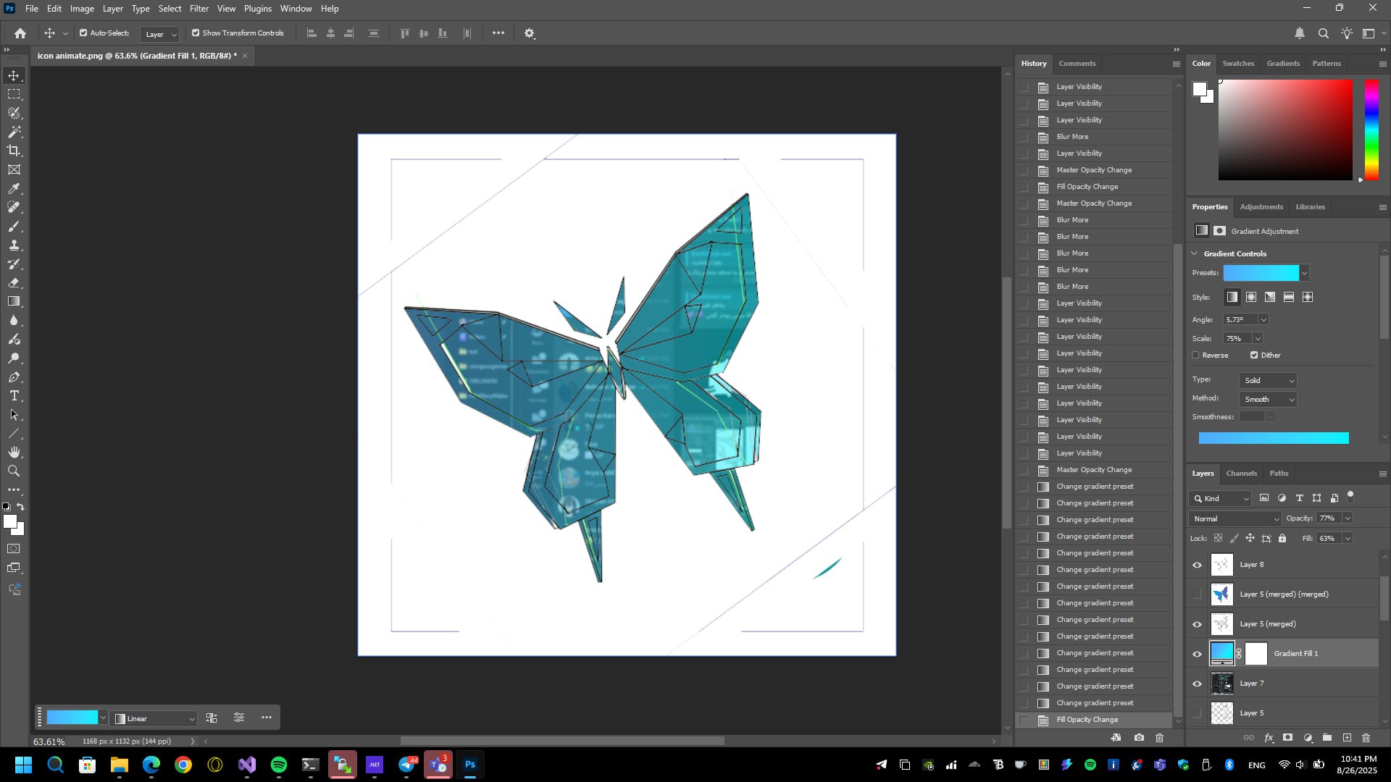Switch to the Channels tab
Screen dimensions: 1391x782
tap(1241, 474)
